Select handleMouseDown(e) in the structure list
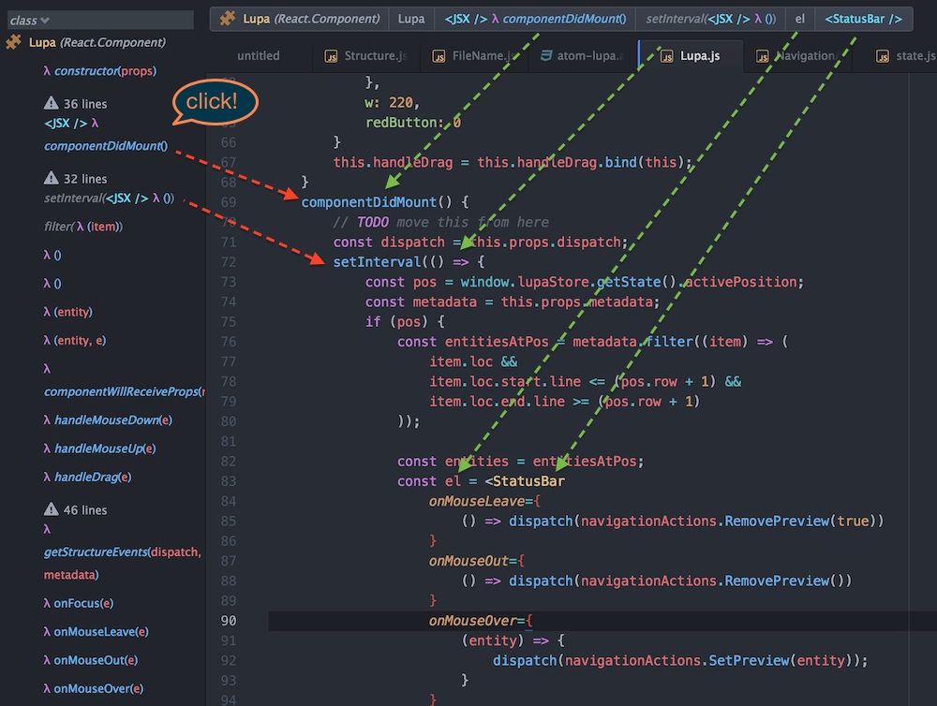The height and width of the screenshot is (706, 937). tap(112, 420)
